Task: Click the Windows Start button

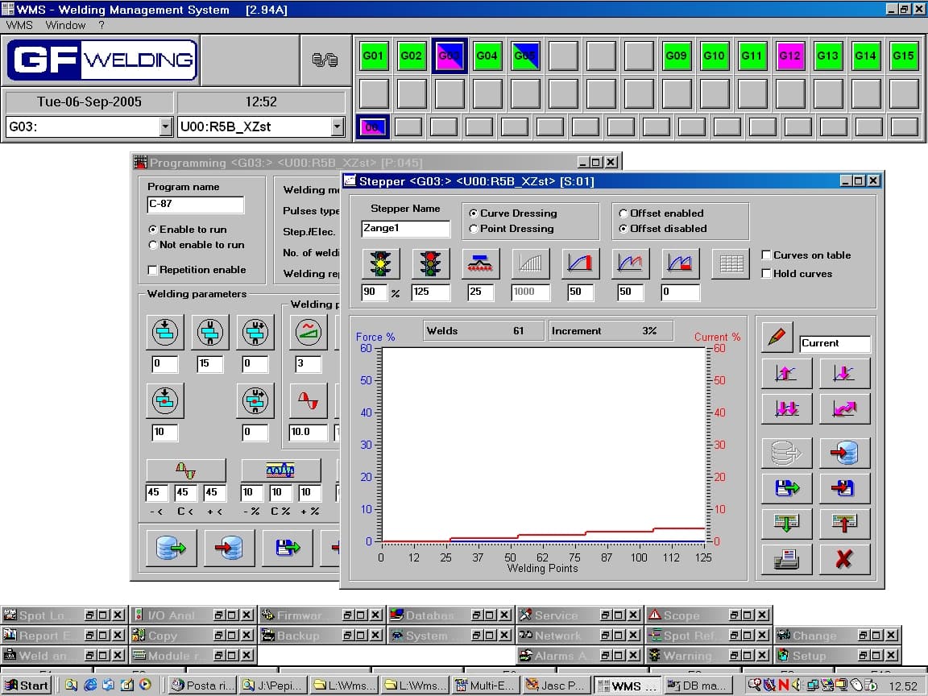Action: point(27,686)
